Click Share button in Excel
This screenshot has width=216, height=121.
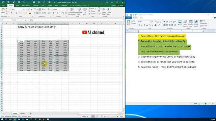click(120, 6)
